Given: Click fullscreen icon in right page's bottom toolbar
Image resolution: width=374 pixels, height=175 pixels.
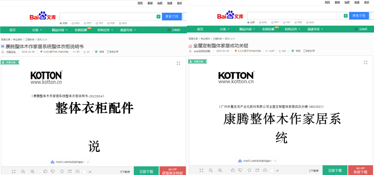Looking at the screenshot, I should (201, 170).
